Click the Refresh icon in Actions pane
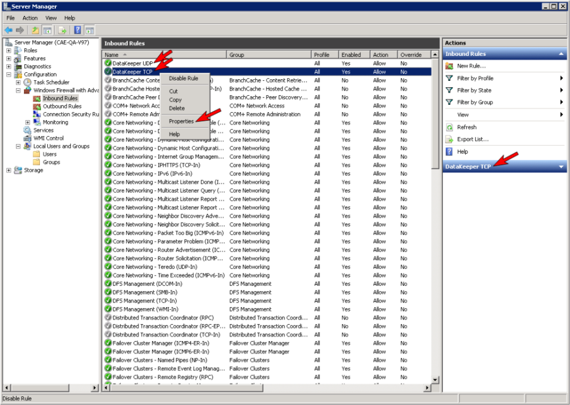 (450, 127)
